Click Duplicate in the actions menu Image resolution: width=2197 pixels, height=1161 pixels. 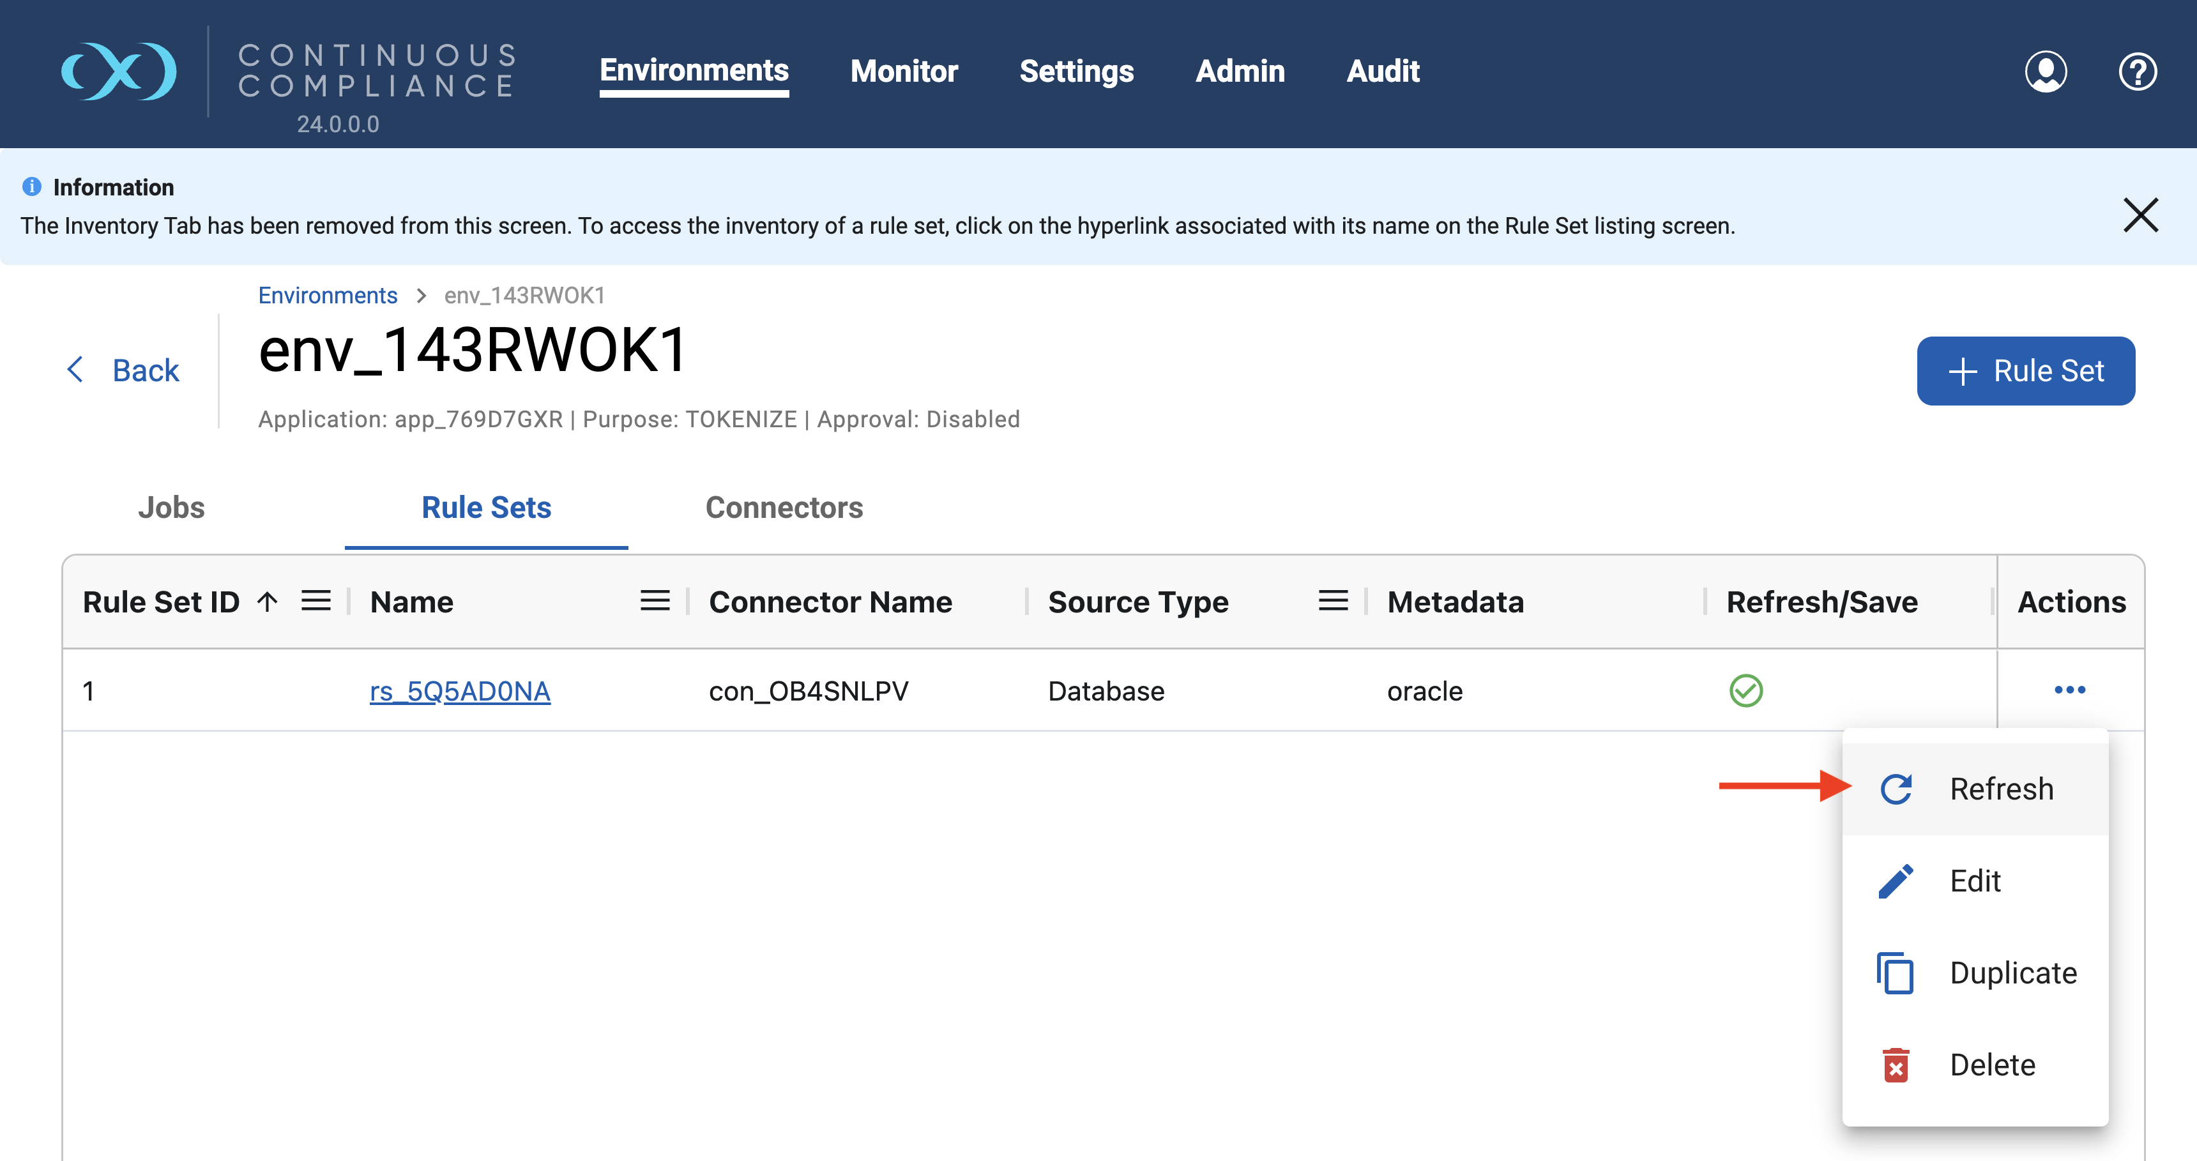pyautogui.click(x=2012, y=973)
